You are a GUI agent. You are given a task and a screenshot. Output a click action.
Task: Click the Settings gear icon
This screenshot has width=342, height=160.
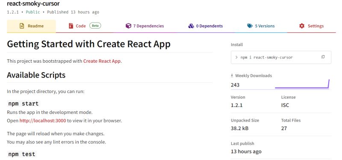click(302, 26)
